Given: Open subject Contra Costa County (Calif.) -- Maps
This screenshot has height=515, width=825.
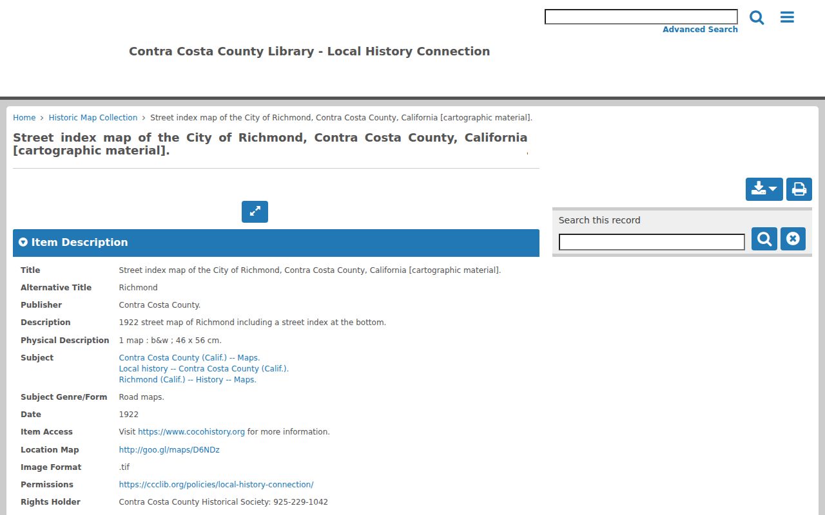Looking at the screenshot, I should click(x=189, y=358).
